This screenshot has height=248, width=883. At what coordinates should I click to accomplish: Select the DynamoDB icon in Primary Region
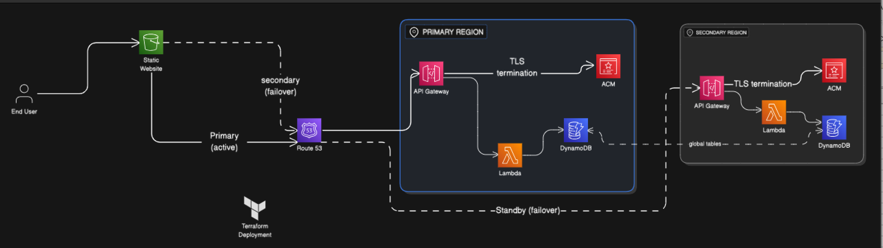point(576,130)
